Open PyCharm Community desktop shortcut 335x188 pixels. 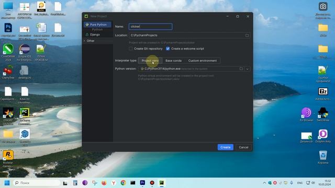pos(25,116)
